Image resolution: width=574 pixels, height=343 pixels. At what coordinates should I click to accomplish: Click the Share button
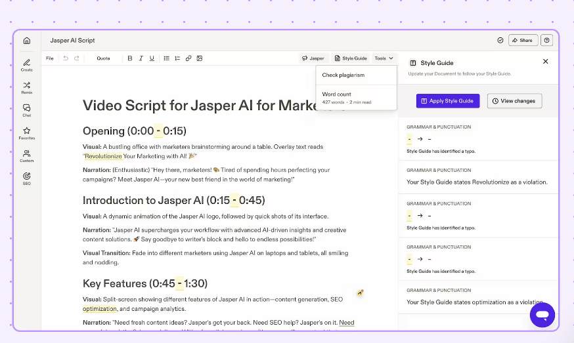point(523,40)
